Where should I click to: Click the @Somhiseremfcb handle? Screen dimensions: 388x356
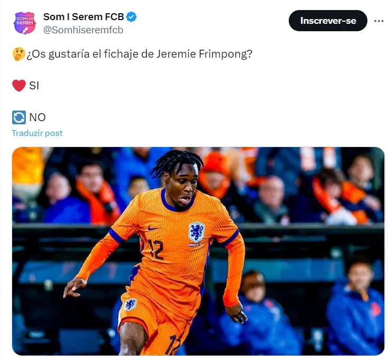[83, 30]
